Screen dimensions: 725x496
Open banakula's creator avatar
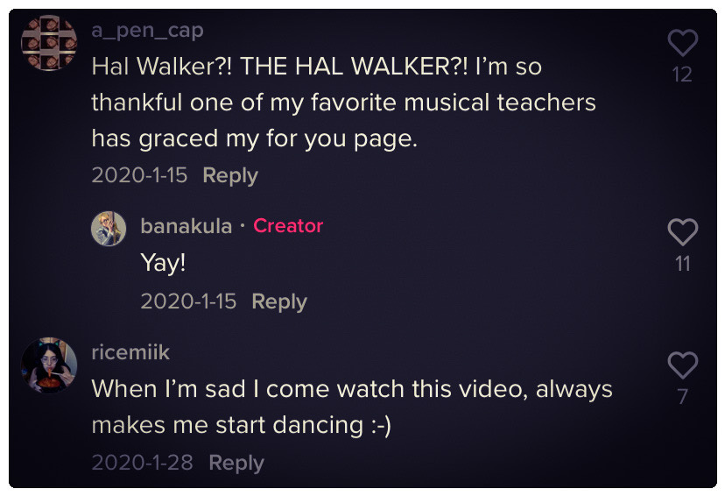point(109,229)
